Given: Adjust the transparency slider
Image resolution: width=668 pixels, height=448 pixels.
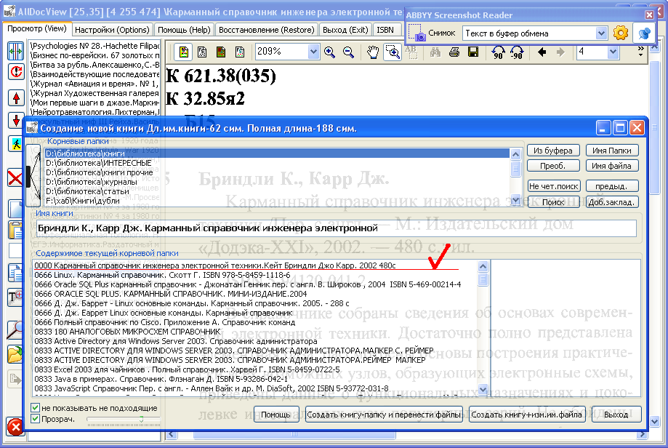Looking at the screenshot, I should pyautogui.click(x=142, y=420).
